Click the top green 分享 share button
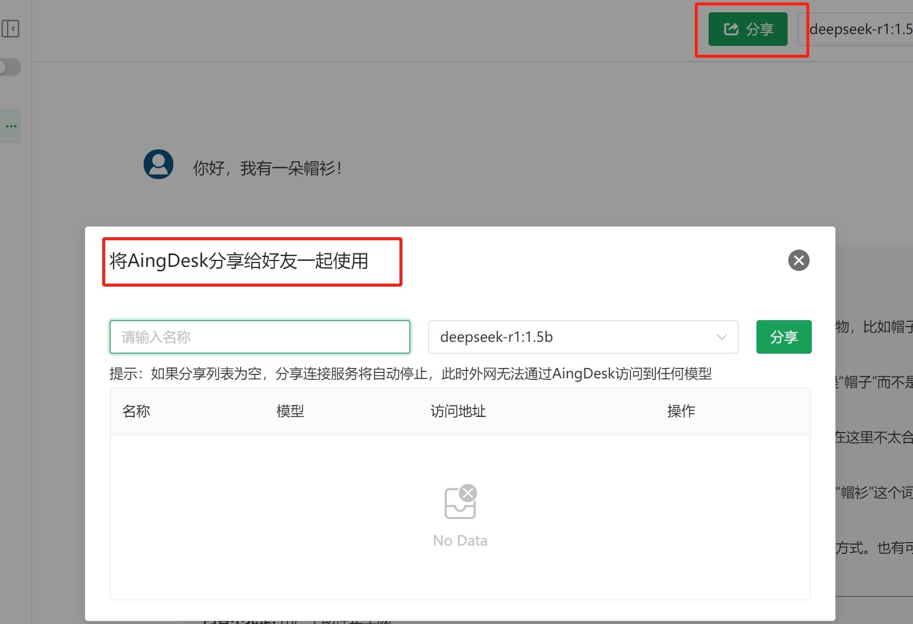 [748, 29]
